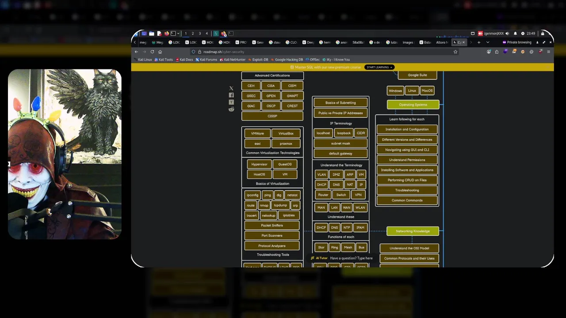Open the VirtualBox node
Viewport: 566px width, 318px height.
(286, 133)
